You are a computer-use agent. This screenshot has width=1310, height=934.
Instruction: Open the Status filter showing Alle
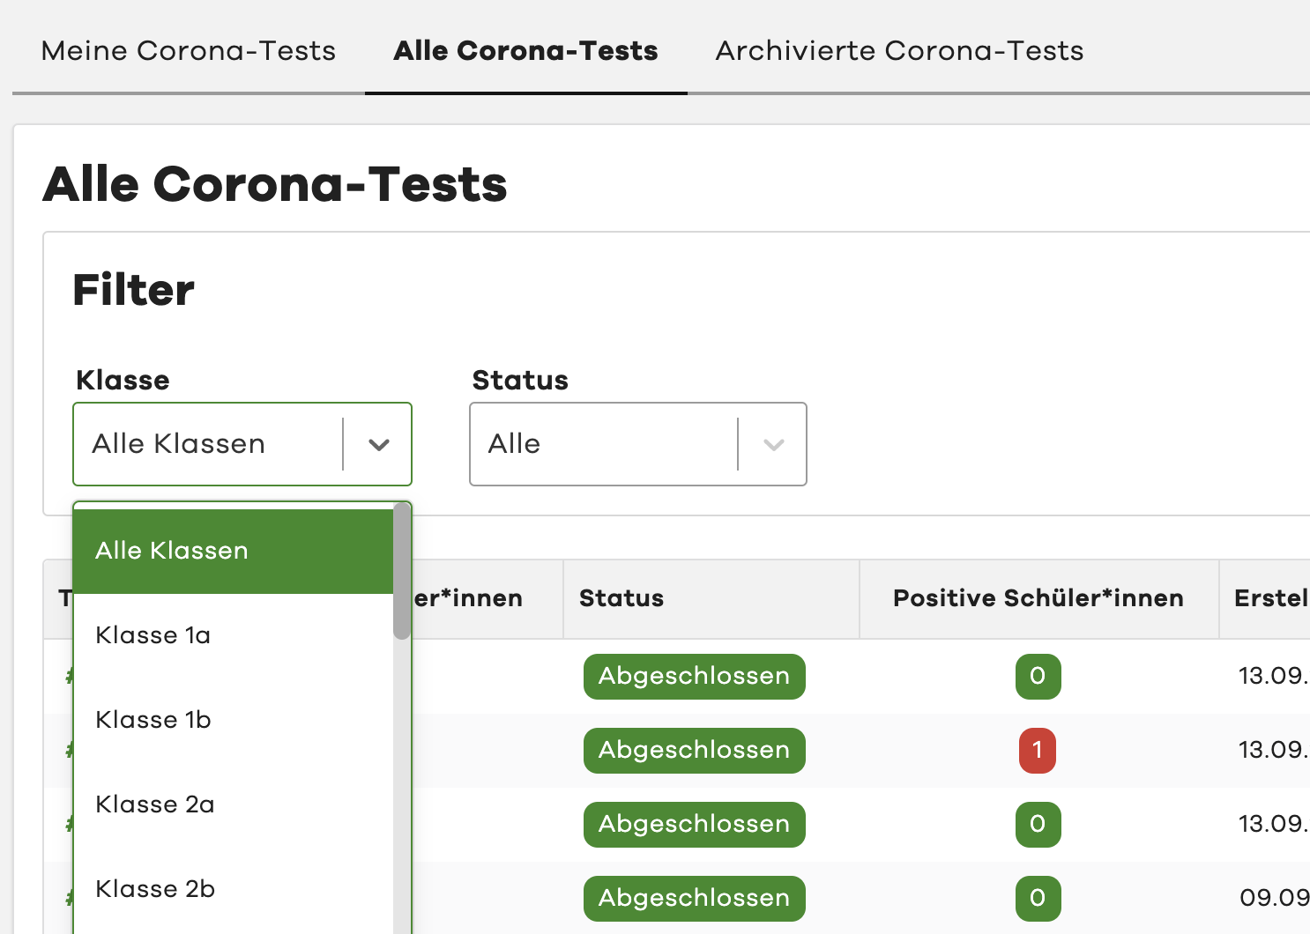click(x=605, y=444)
